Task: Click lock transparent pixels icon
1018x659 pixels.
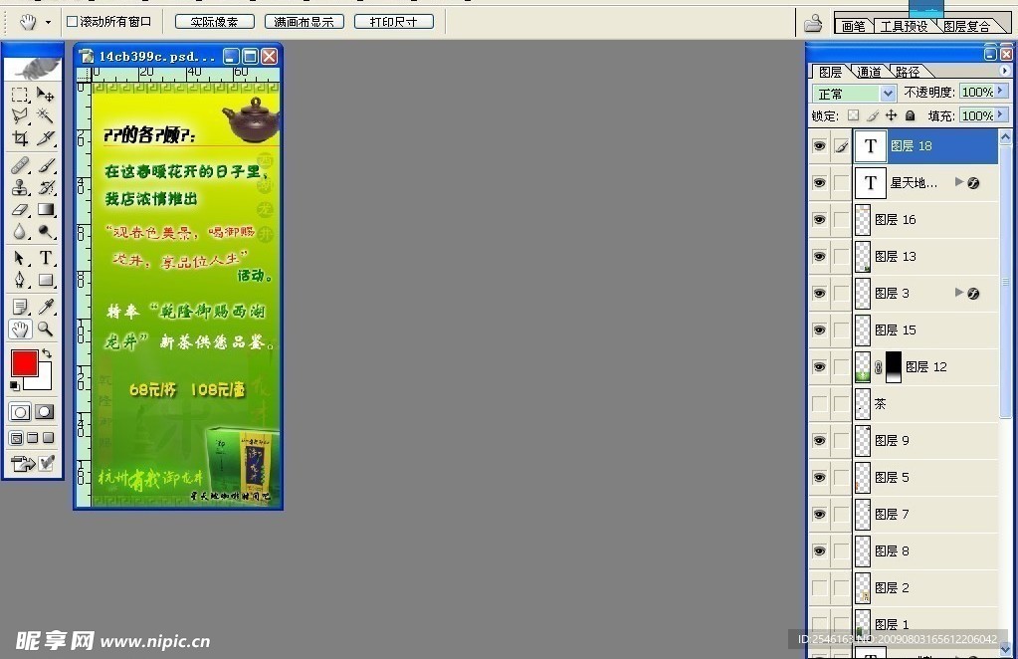Action: point(853,115)
